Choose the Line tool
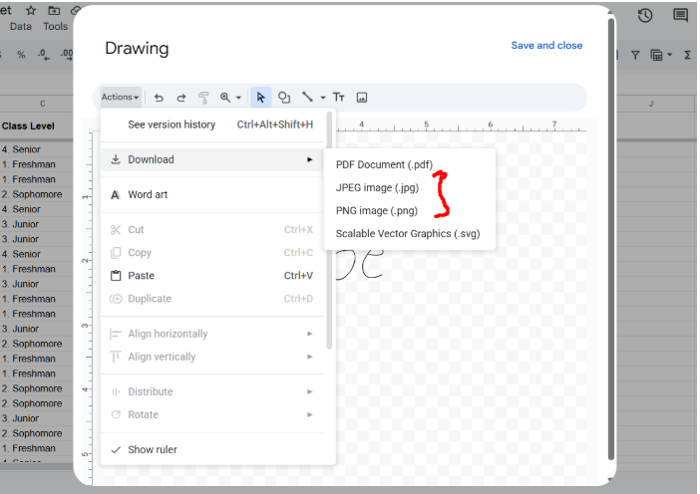 click(x=307, y=98)
